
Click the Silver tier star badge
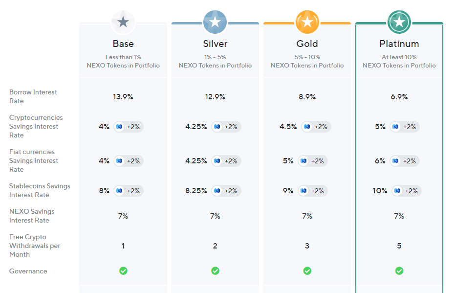click(215, 22)
